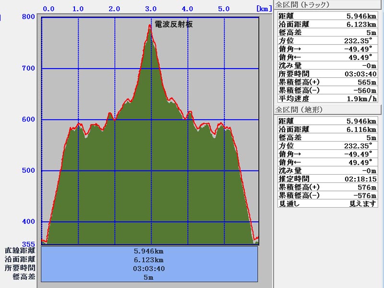Screen dimensions: 384x288
Task: Click 03:03:40 time in blue summary panel
Action: pyautogui.click(x=149, y=268)
